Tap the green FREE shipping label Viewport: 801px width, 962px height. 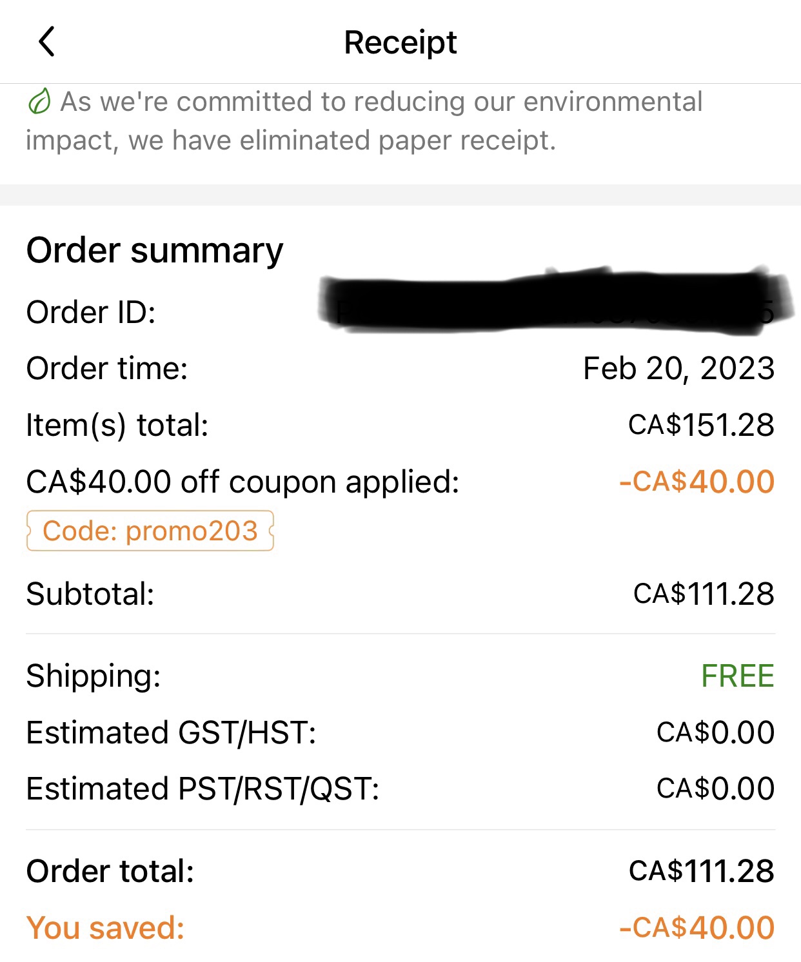tap(738, 676)
